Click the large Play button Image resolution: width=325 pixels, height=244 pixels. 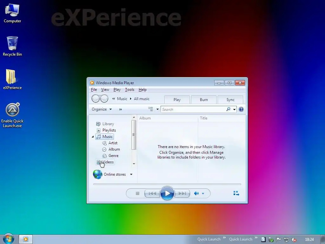point(167,193)
